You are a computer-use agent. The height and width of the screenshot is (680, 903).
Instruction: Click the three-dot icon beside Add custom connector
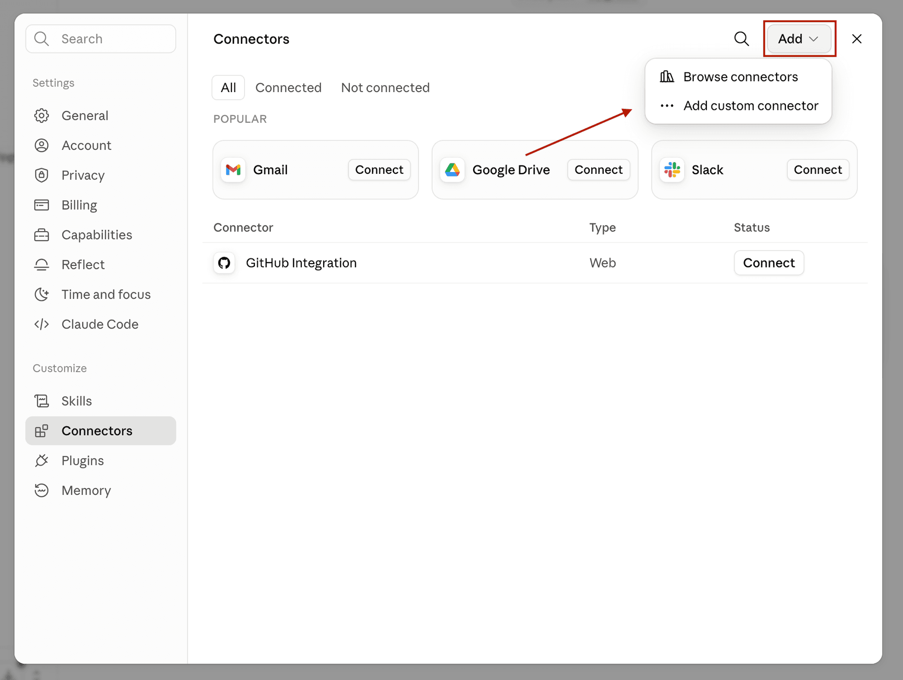click(x=666, y=106)
